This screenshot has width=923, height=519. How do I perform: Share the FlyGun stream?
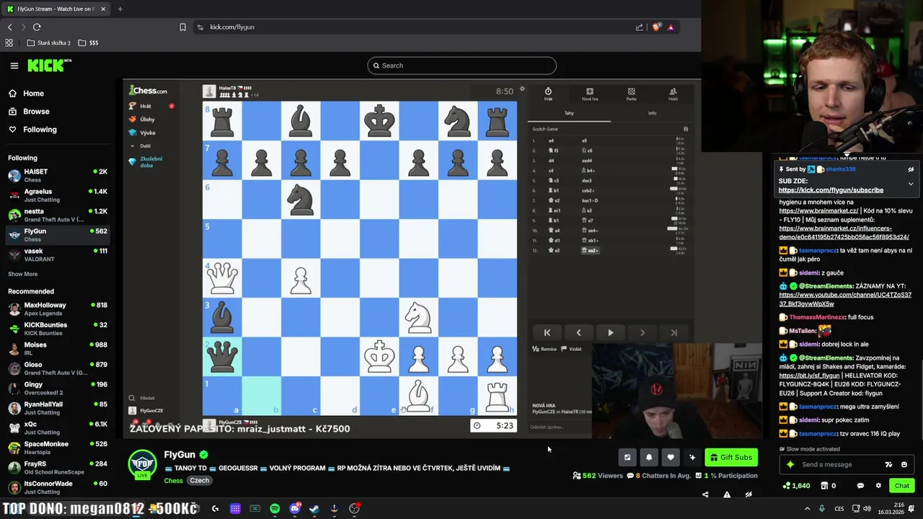point(705,494)
